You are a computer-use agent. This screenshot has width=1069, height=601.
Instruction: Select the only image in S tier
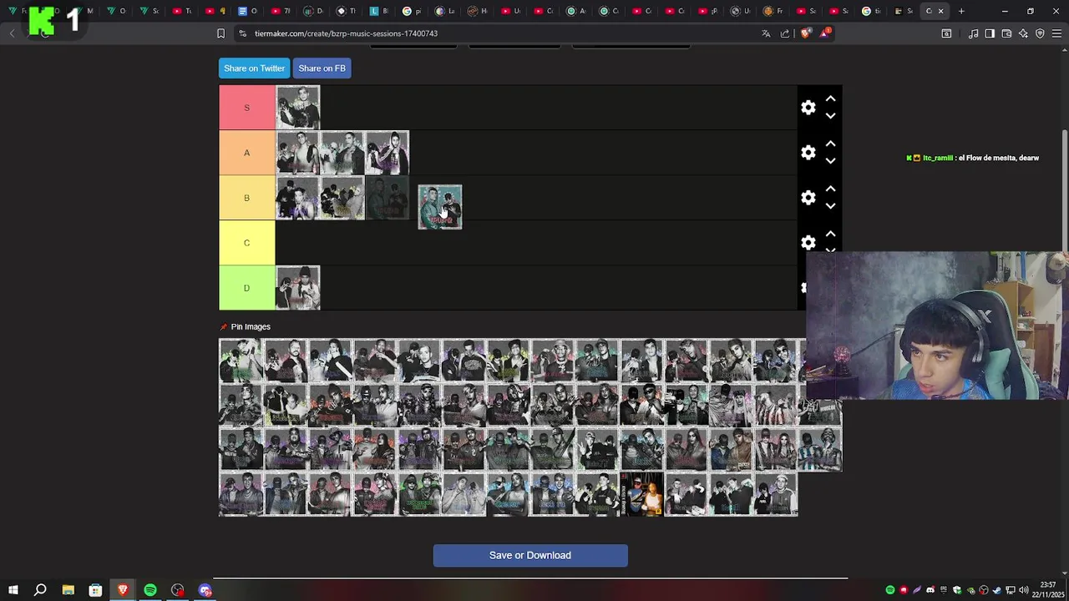298,108
